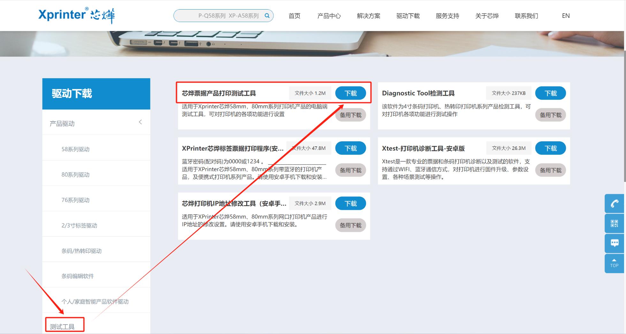Click the 文件大小 47.8M label
Screen dimensions: 626x334
[309, 148]
